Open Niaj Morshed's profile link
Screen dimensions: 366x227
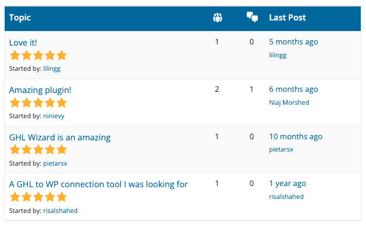point(289,102)
